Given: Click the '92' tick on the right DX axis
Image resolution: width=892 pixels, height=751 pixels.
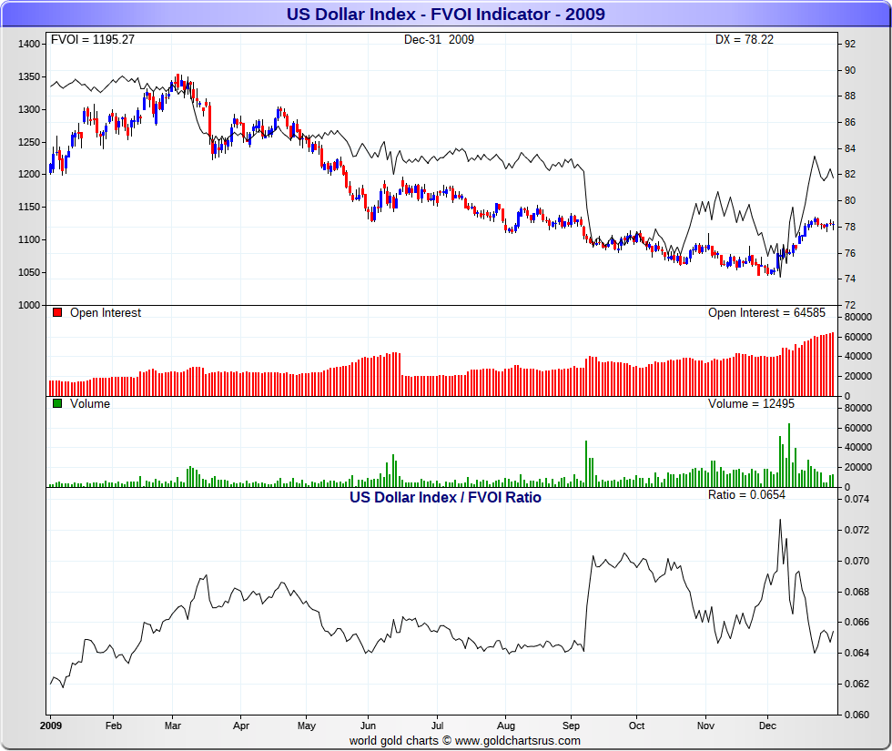Looking at the screenshot, I should tap(848, 44).
